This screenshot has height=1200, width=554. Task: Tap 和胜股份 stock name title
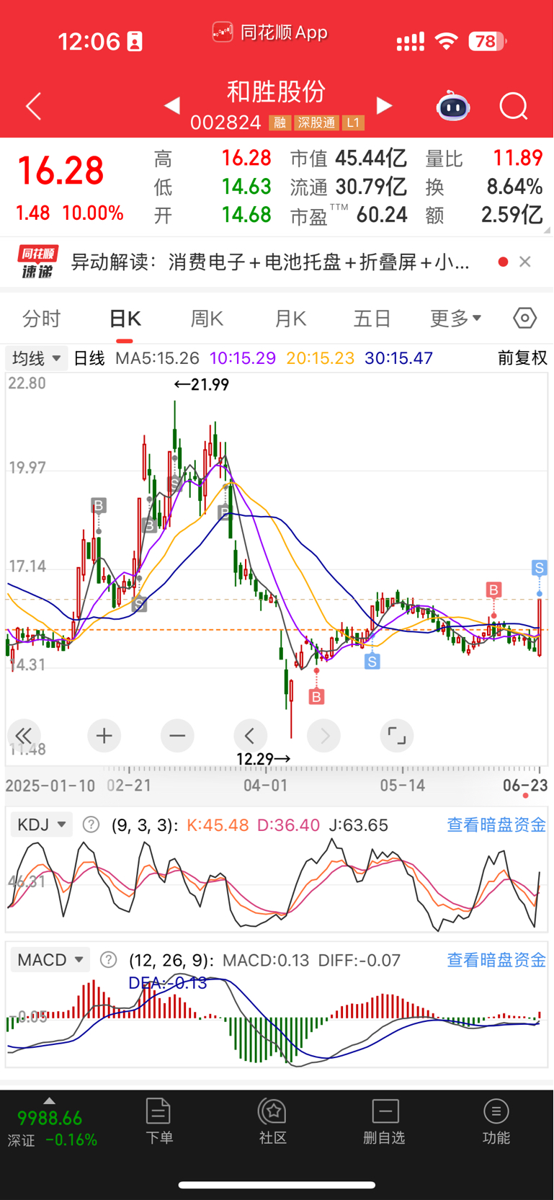pos(277,92)
